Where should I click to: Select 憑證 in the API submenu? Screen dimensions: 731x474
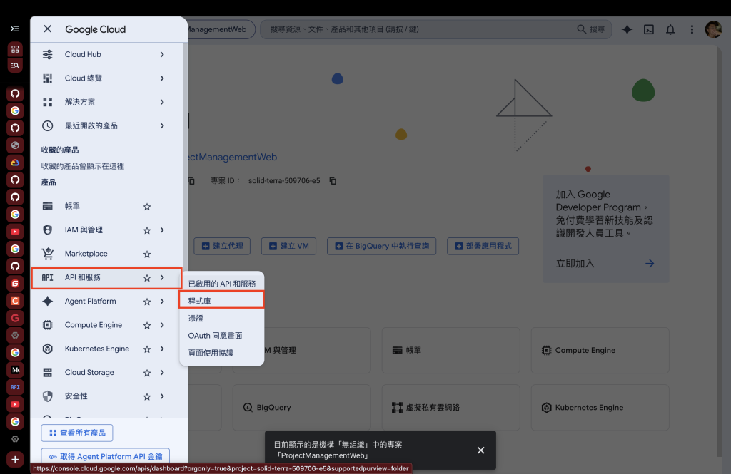click(x=222, y=318)
